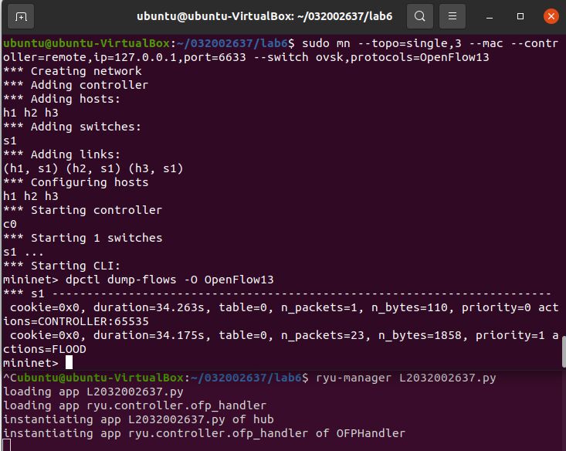Viewport: 566px width, 451px height.
Task: Click the '*** Starting controller' line
Action: click(83, 210)
